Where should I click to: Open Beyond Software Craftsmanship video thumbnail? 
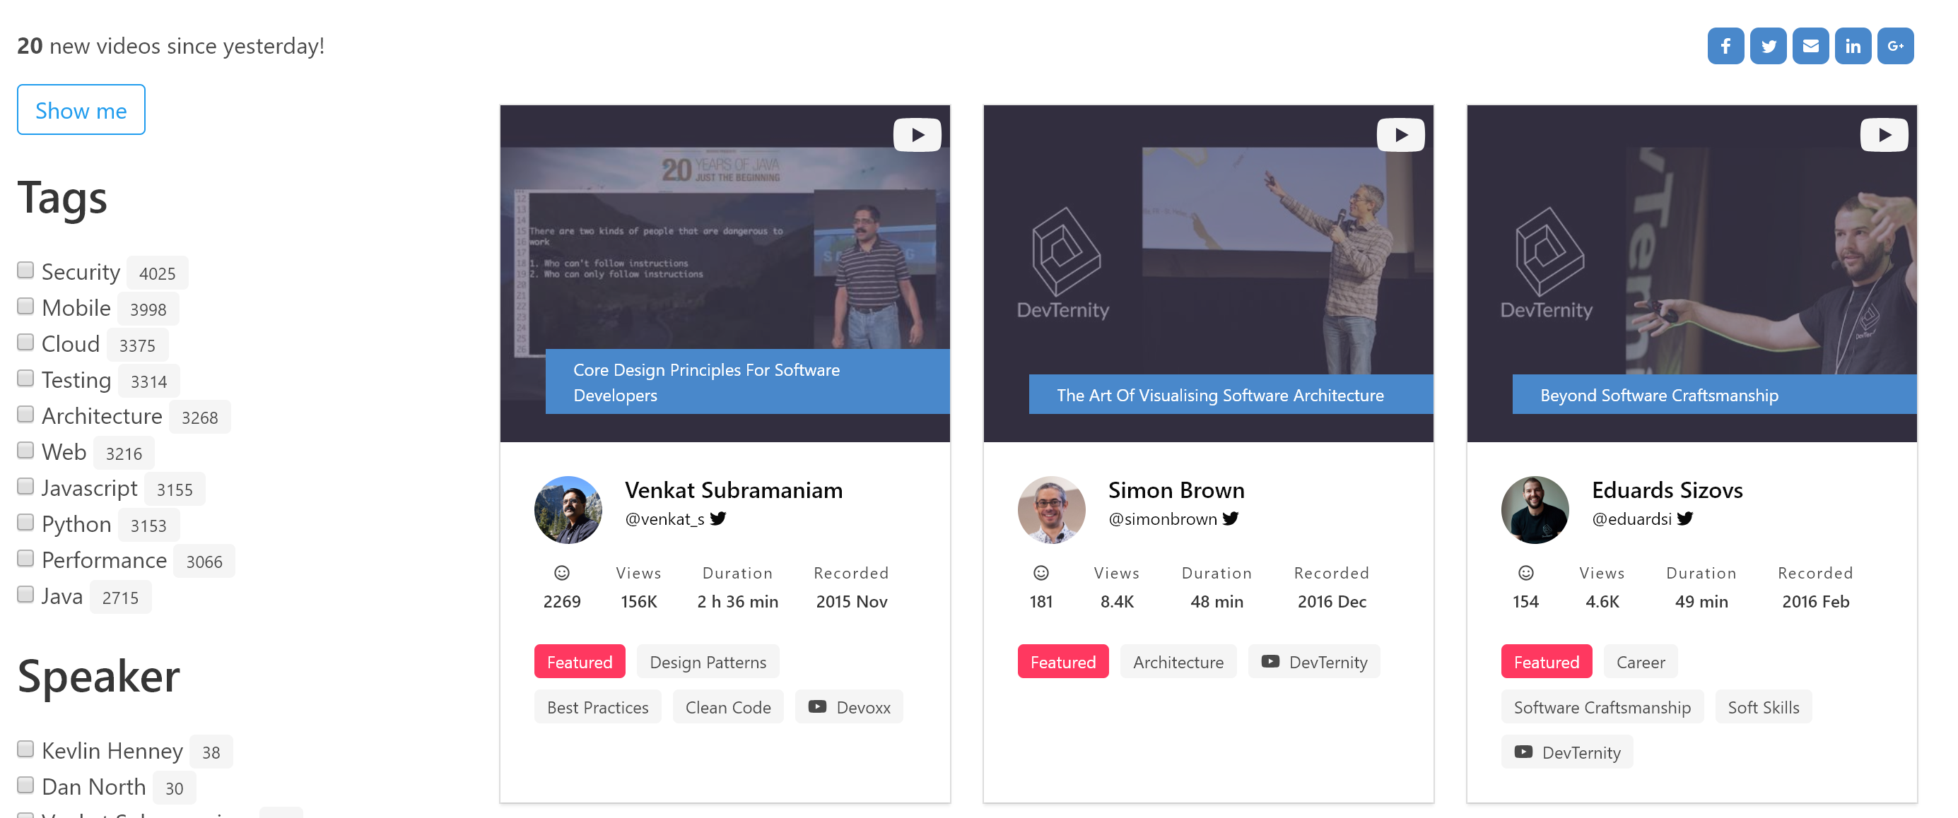point(1692,273)
